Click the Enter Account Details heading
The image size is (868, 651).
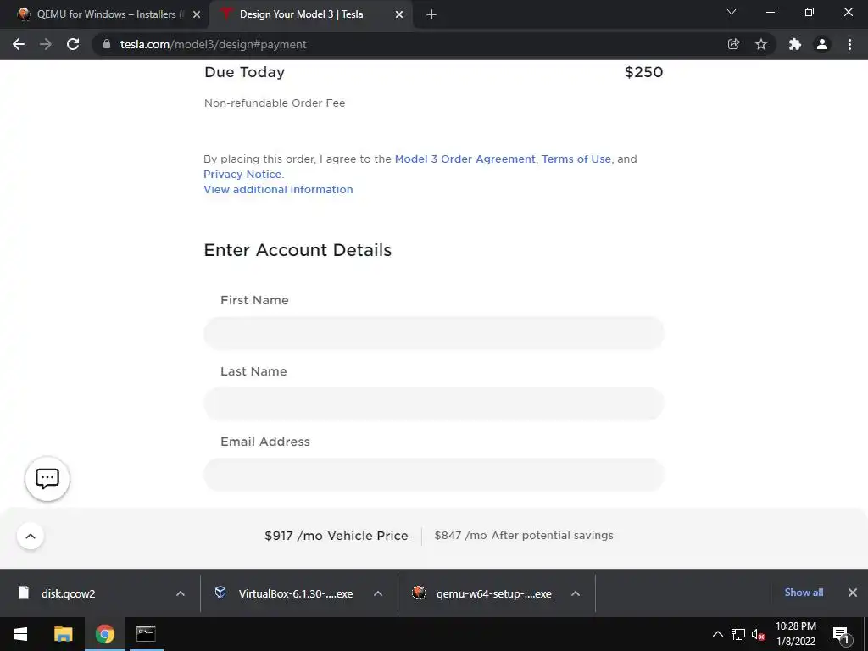[298, 250]
